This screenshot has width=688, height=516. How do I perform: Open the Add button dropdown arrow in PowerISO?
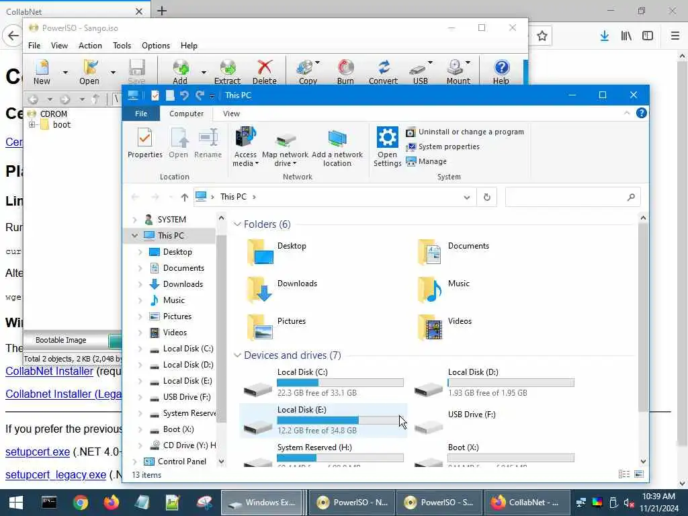[x=204, y=72]
